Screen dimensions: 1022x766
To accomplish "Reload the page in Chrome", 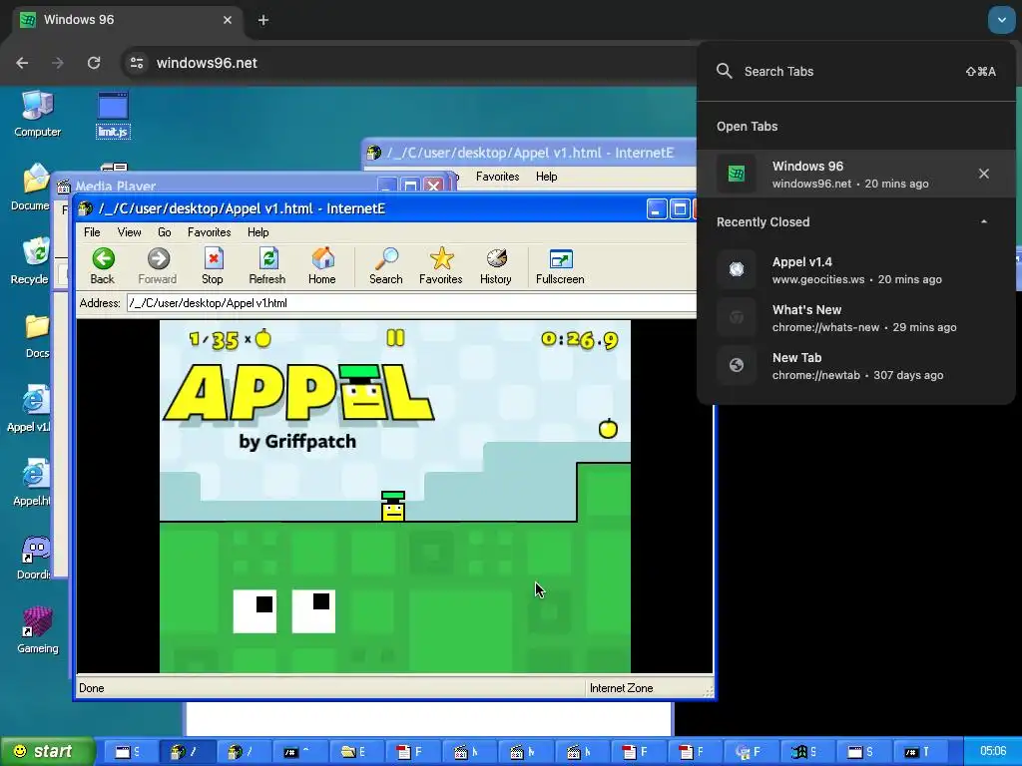I will (x=94, y=63).
